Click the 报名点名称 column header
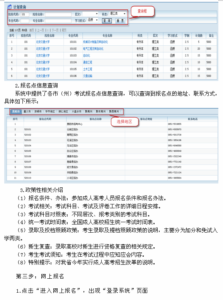 pyautogui.click(x=95, y=119)
